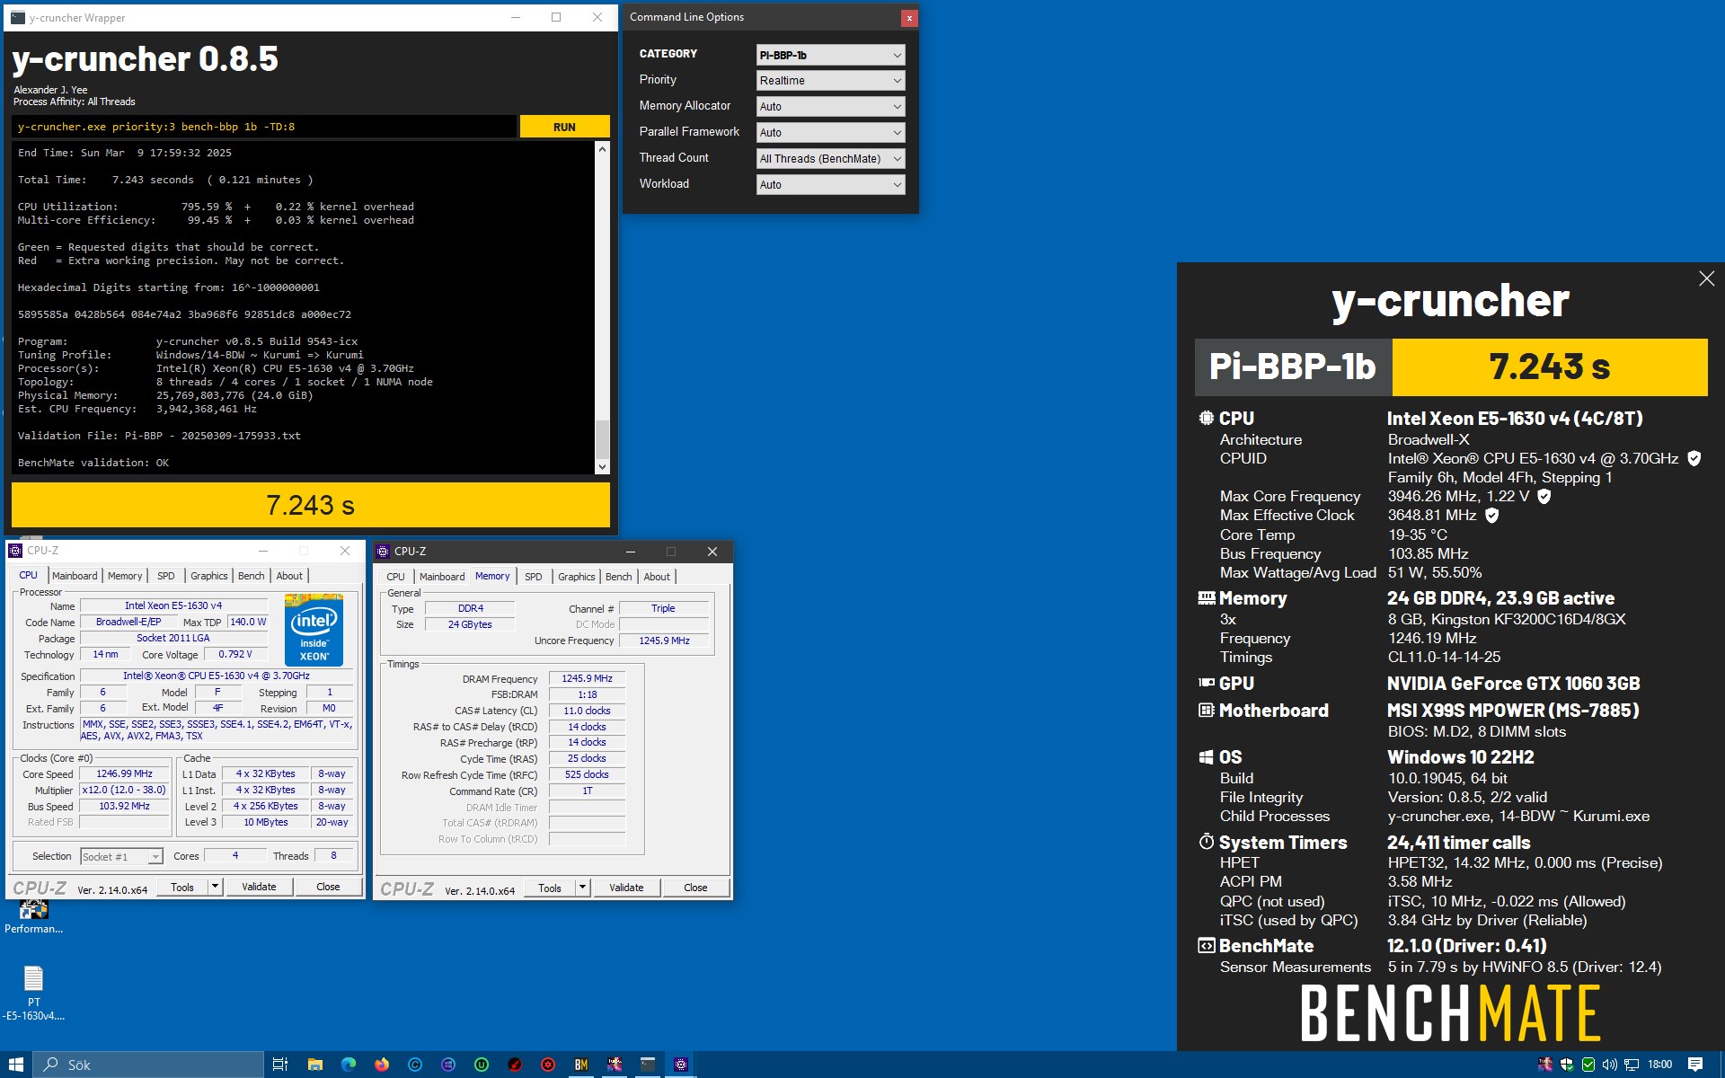Open the volume speaker icon in system tray
The width and height of the screenshot is (1725, 1078).
tap(1610, 1065)
